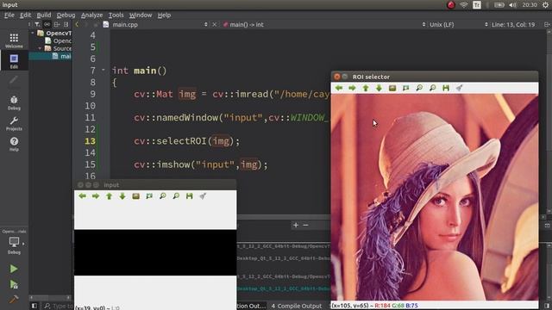The image size is (552, 310).
Task: Open the Edit menu
Action: tap(25, 15)
